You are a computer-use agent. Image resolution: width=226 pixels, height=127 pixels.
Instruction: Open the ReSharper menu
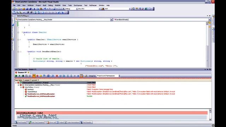click(x=93, y=5)
